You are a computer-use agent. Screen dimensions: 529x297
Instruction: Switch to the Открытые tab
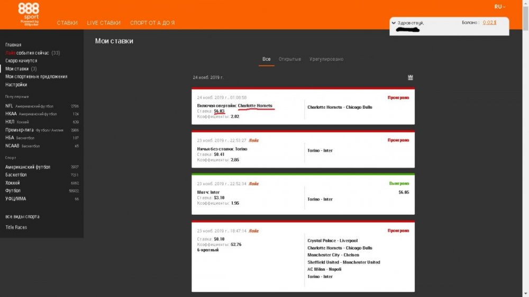tap(290, 59)
